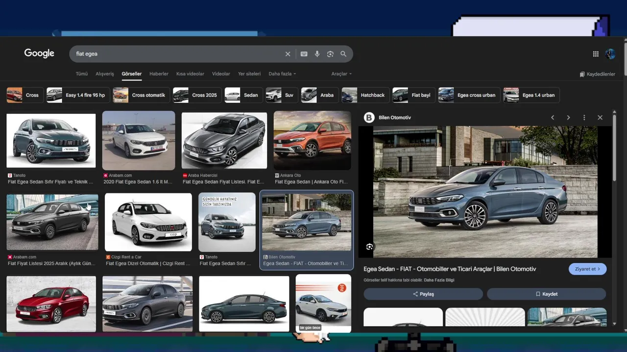Click the Ziyaret et button
Screen dimensions: 627x352
click(x=587, y=269)
